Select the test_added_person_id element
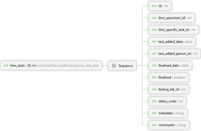 (x=174, y=53)
